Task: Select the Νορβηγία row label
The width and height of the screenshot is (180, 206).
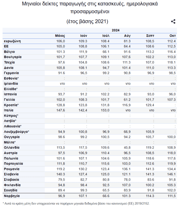Action: point(12,196)
